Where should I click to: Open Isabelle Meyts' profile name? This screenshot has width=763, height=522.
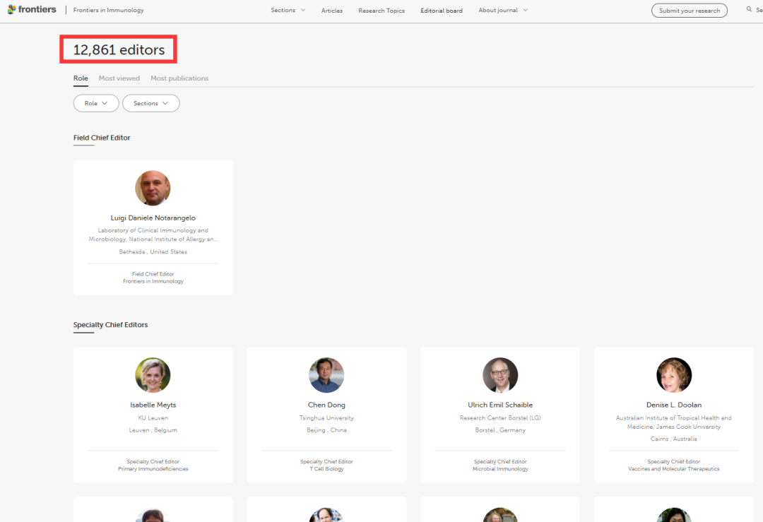pos(153,405)
